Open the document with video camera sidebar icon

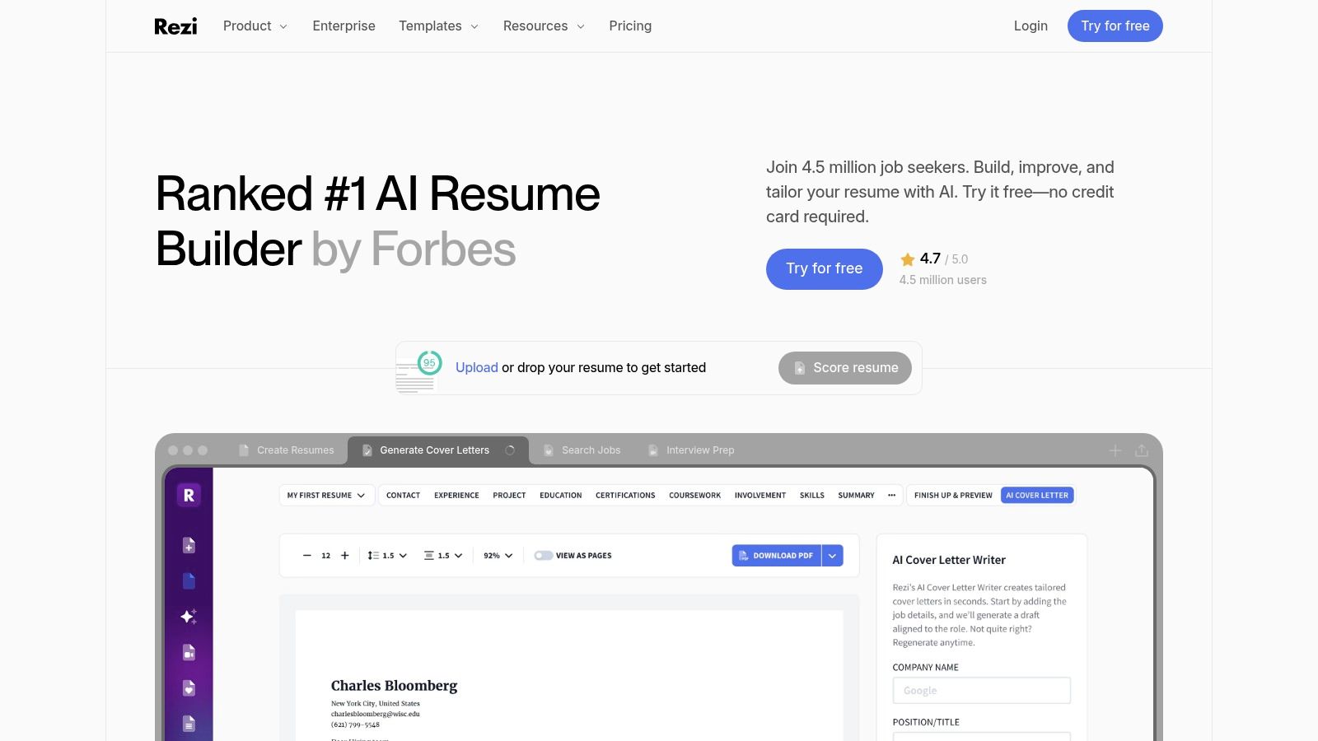point(189,653)
